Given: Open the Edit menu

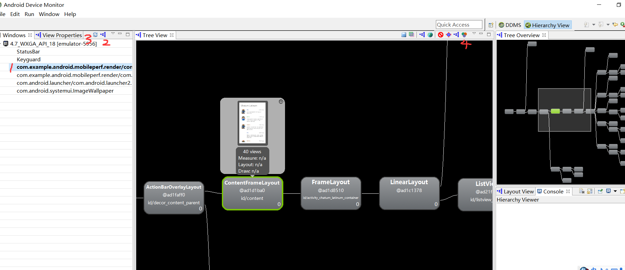Looking at the screenshot, I should [15, 14].
